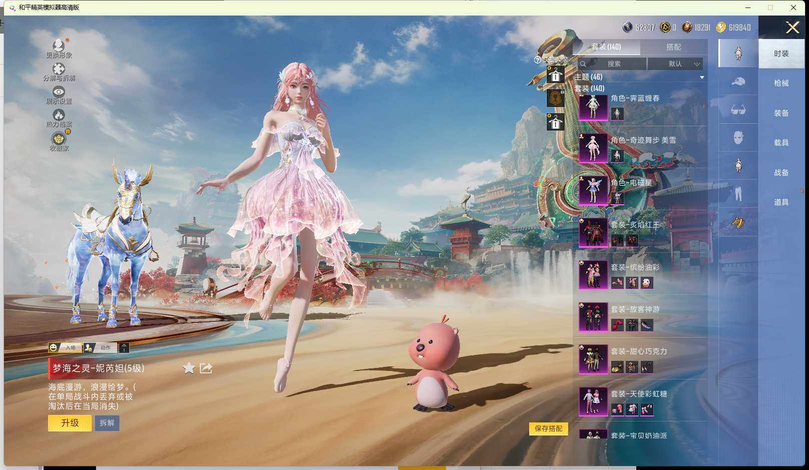The height and width of the screenshot is (470, 809).
Task: Open the 默认 sort dropdown
Action: [x=675, y=64]
